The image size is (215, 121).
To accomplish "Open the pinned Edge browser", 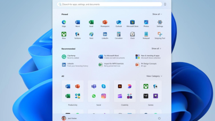I will (x=64, y=24).
